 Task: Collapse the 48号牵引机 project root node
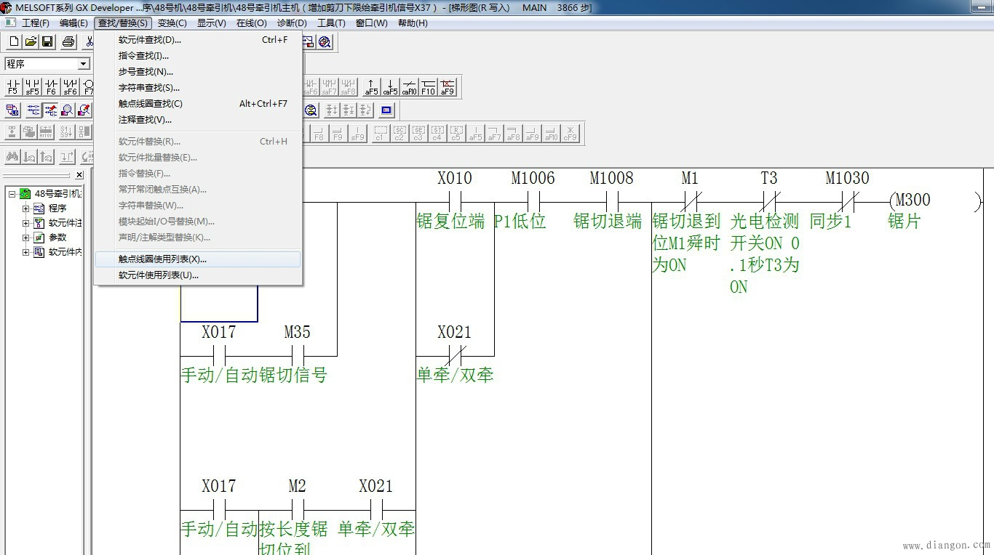coord(12,194)
